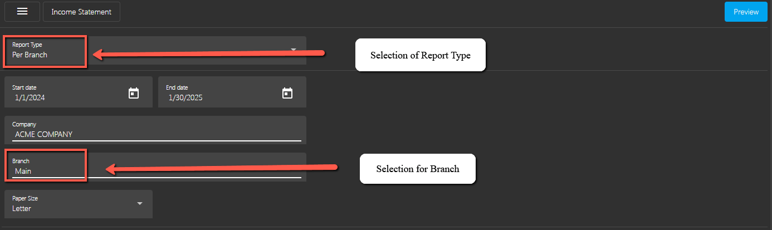
Task: Click the blue Preview button
Action: pos(746,12)
